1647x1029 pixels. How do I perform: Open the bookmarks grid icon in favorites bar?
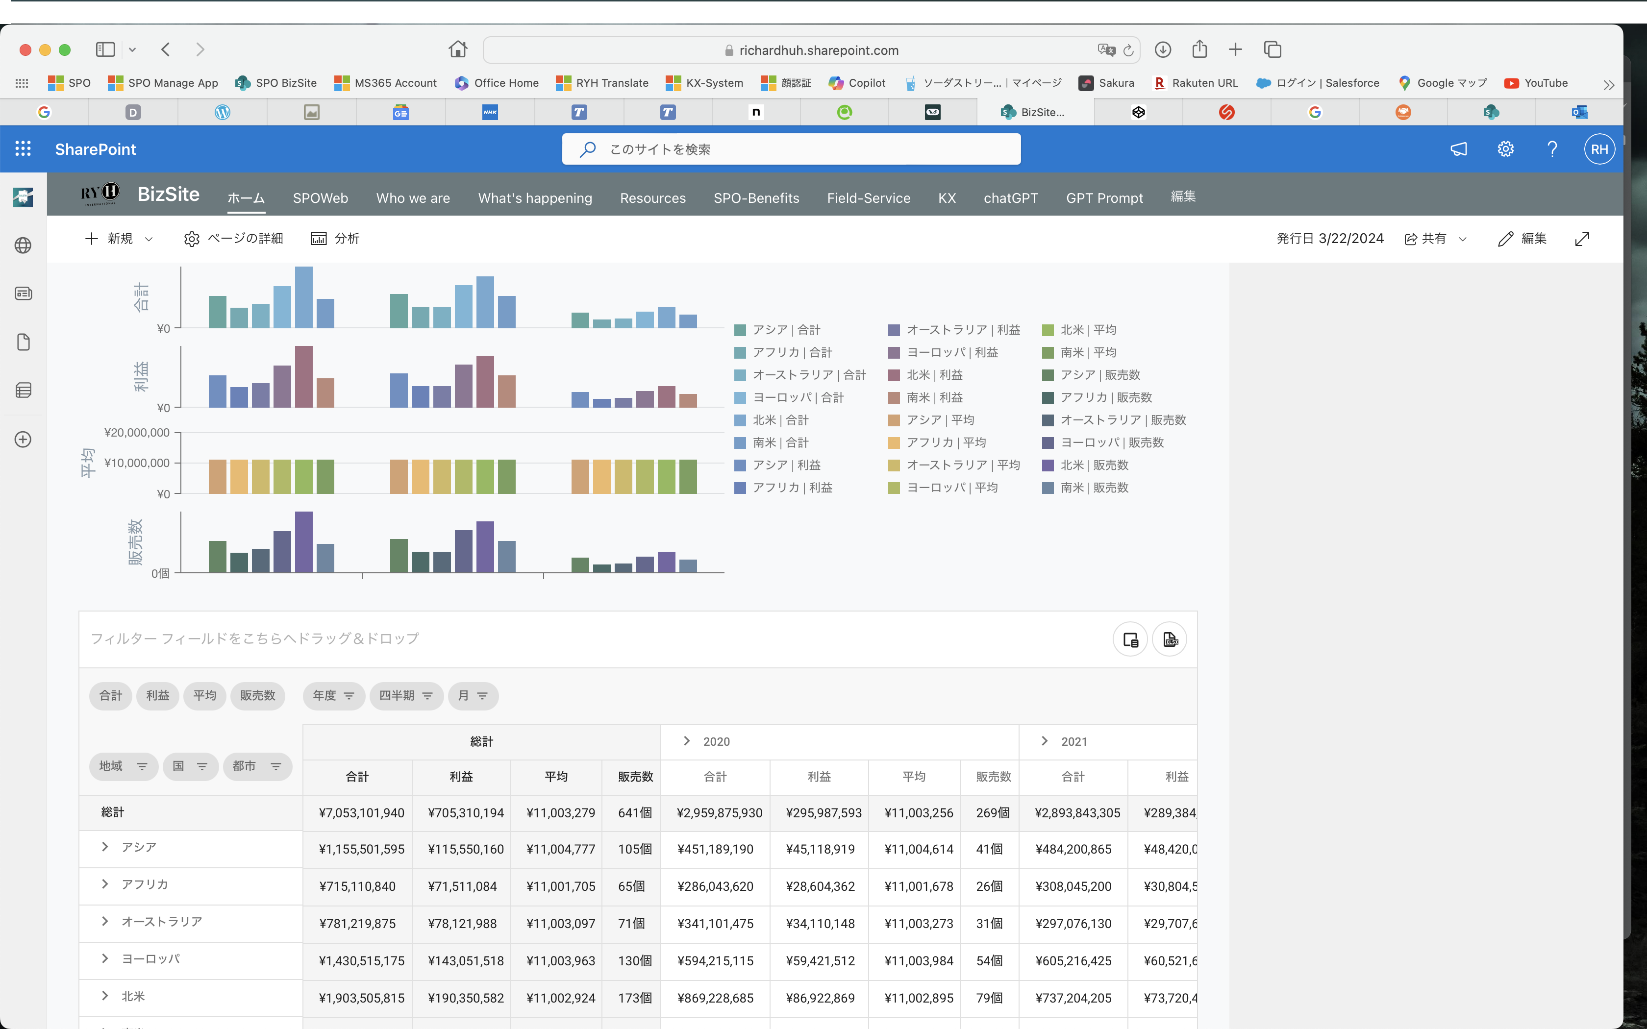tap(22, 83)
